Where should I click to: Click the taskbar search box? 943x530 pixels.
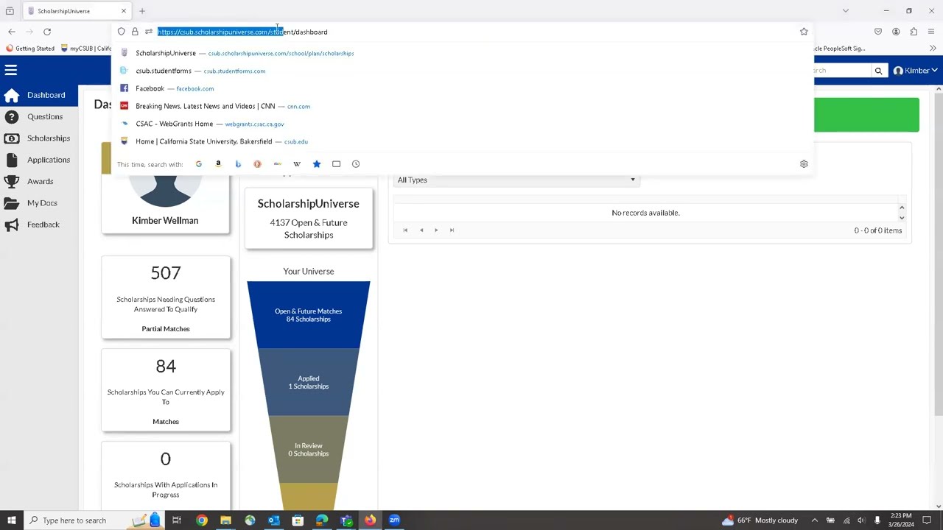94,520
